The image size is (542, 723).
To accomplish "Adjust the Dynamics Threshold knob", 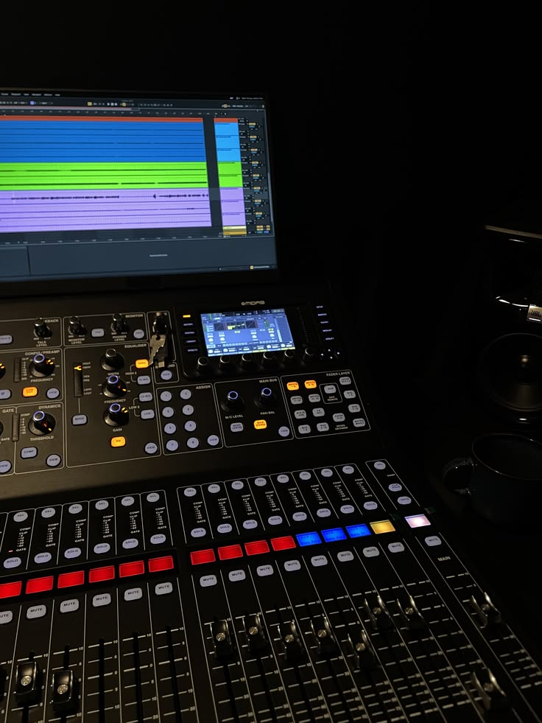I will click(41, 422).
